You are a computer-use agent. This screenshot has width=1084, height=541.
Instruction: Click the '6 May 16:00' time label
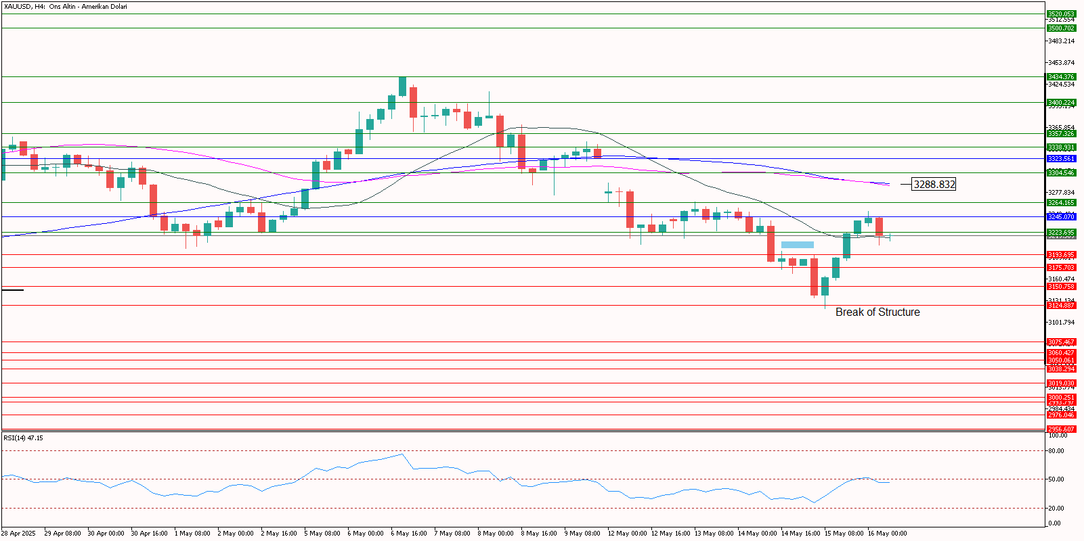click(x=409, y=533)
